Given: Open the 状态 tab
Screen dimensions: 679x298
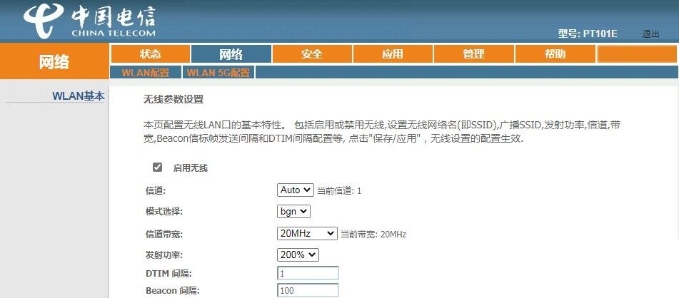Looking at the screenshot, I should [x=150, y=54].
